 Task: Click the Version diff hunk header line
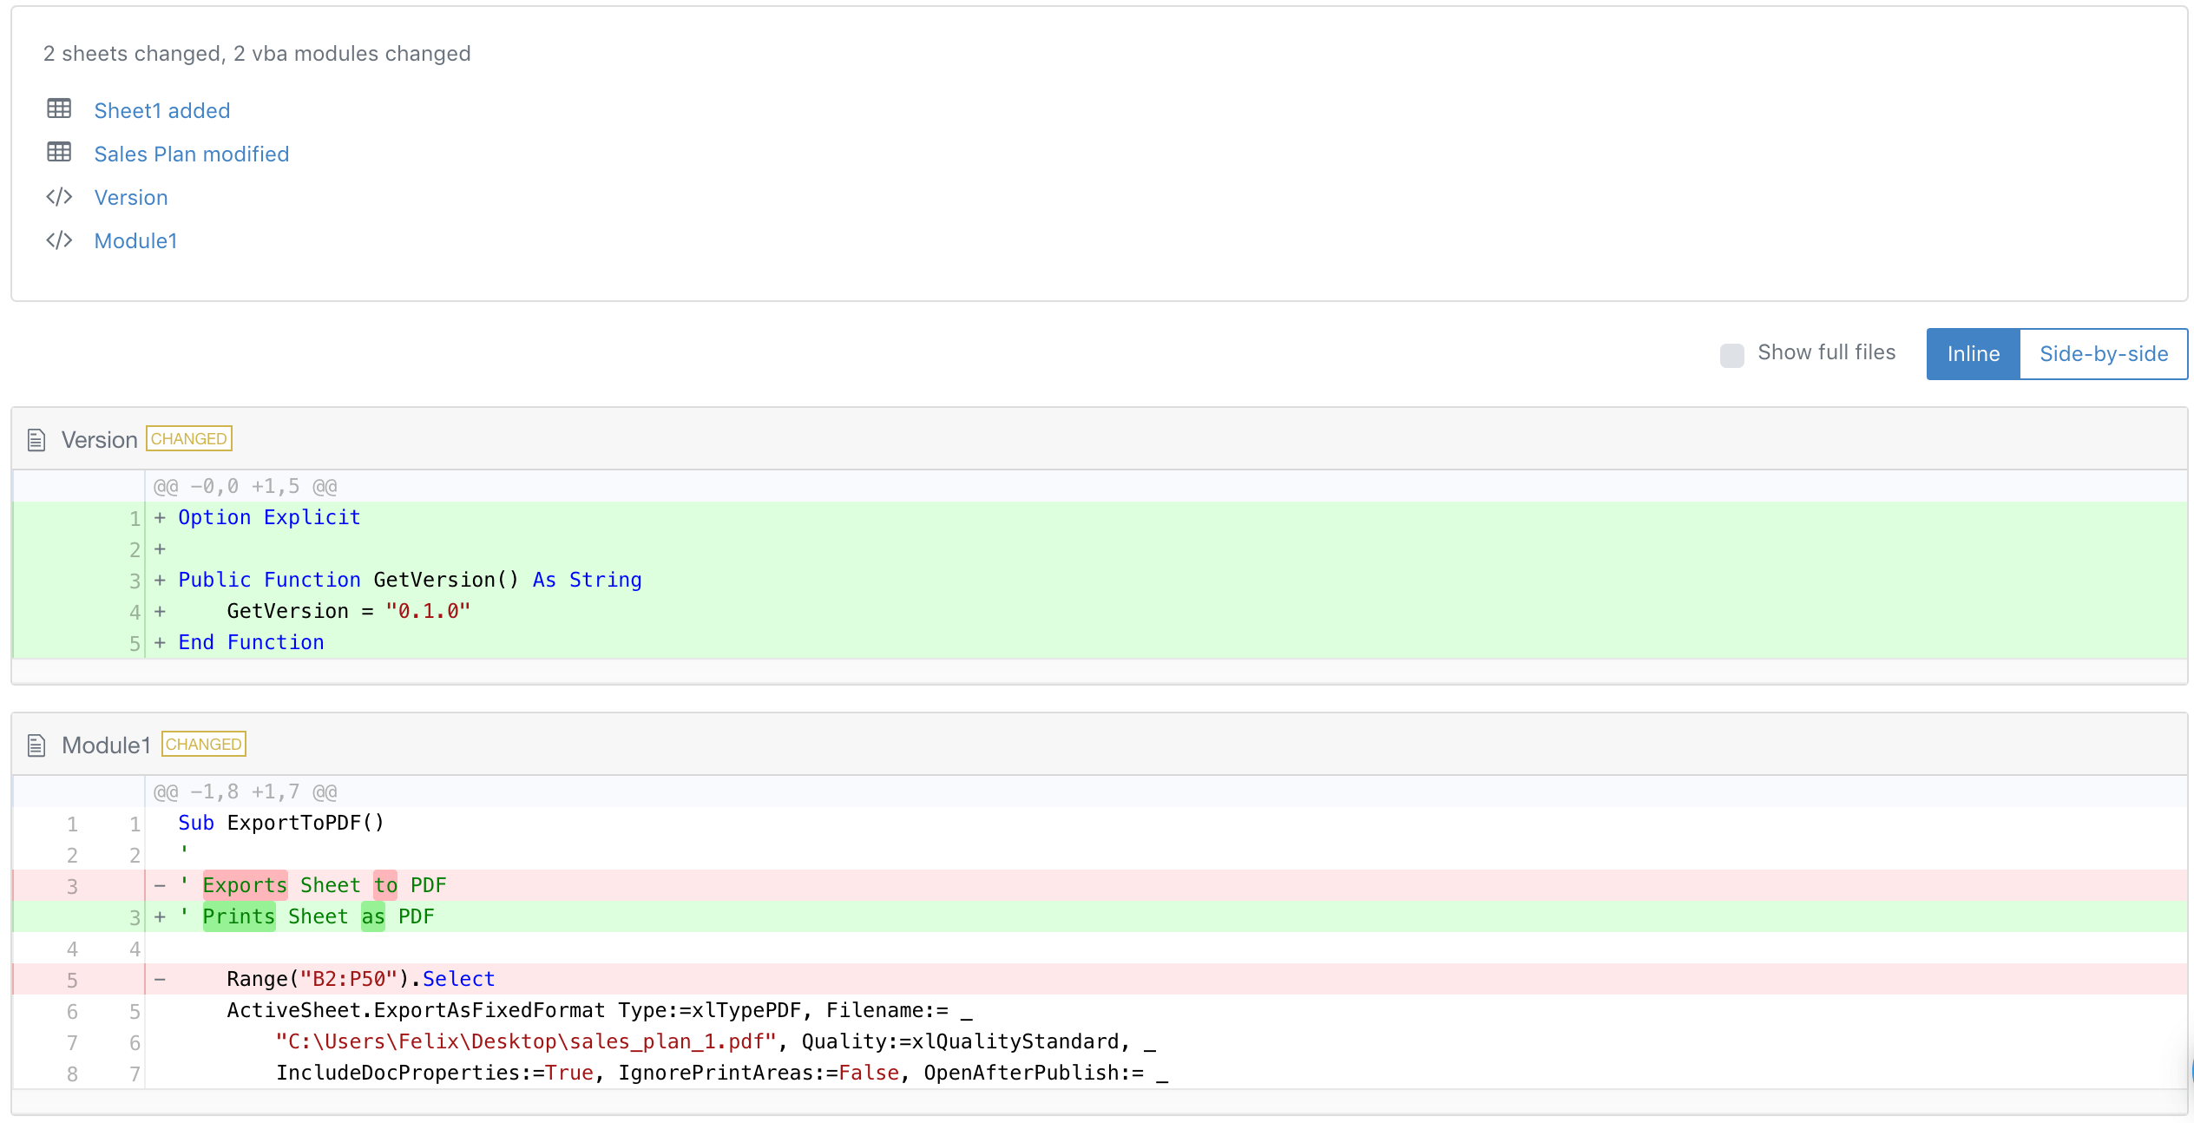pyautogui.click(x=246, y=487)
